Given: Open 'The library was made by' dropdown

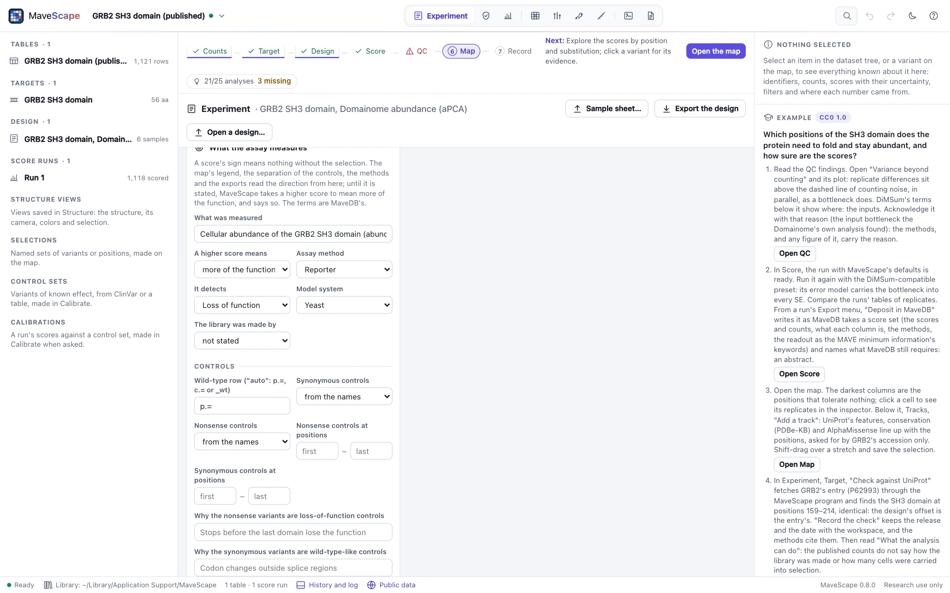Looking at the screenshot, I should [242, 341].
